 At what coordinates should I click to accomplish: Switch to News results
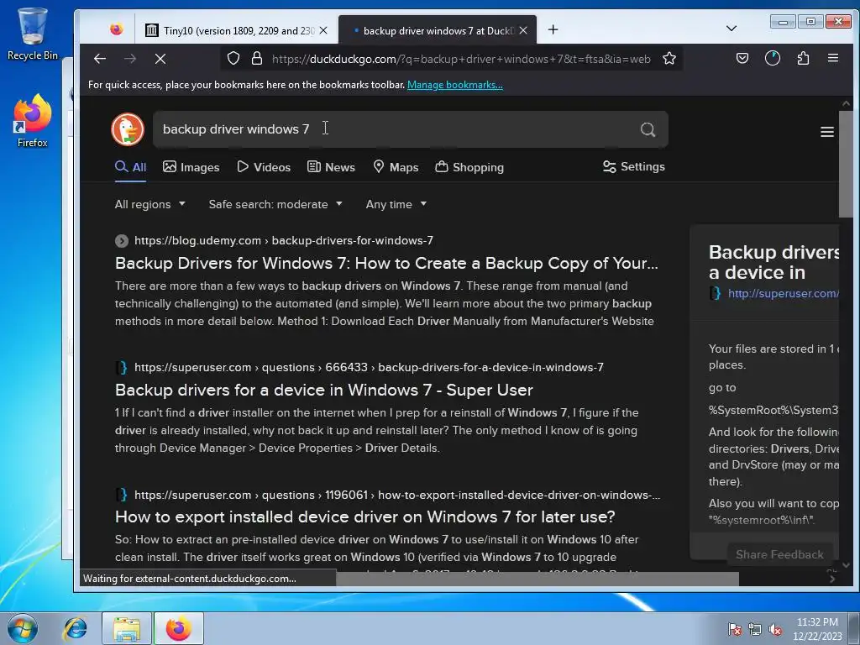pos(331,167)
